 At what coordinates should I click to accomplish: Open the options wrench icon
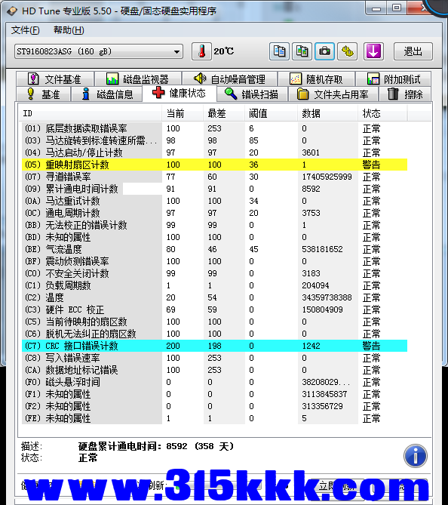point(347,51)
